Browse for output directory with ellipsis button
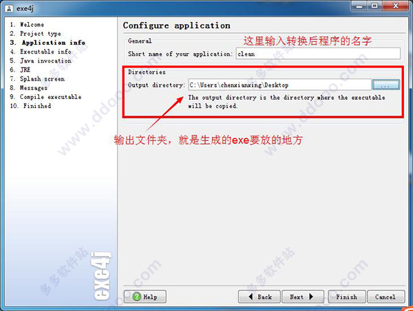The width and height of the screenshot is (413, 311). 386,85
